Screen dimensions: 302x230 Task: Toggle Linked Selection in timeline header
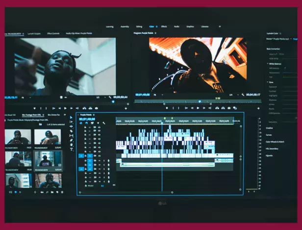pos(92,123)
